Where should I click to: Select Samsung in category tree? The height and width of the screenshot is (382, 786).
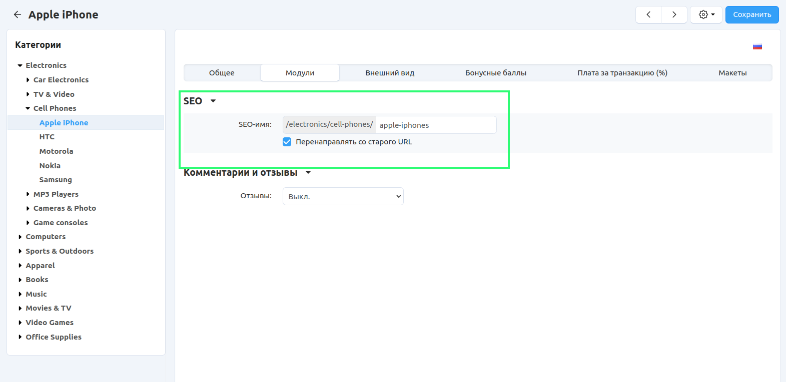point(56,180)
